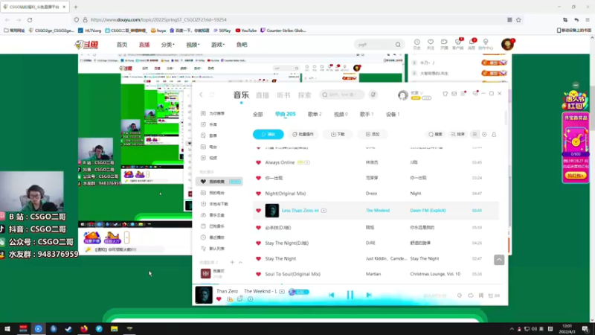Switch to 听书 tab in the player

click(283, 95)
